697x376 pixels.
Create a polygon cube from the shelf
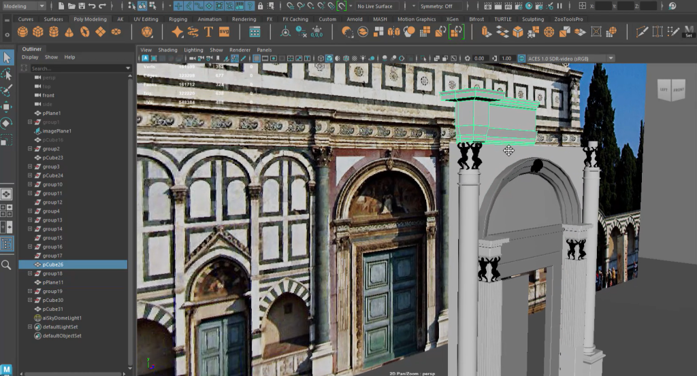(x=38, y=32)
